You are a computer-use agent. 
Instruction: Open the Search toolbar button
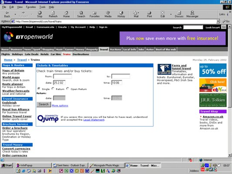click(x=81, y=14)
